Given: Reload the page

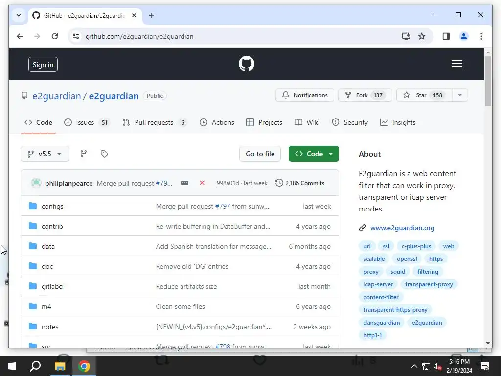Looking at the screenshot, I should [x=55, y=36].
